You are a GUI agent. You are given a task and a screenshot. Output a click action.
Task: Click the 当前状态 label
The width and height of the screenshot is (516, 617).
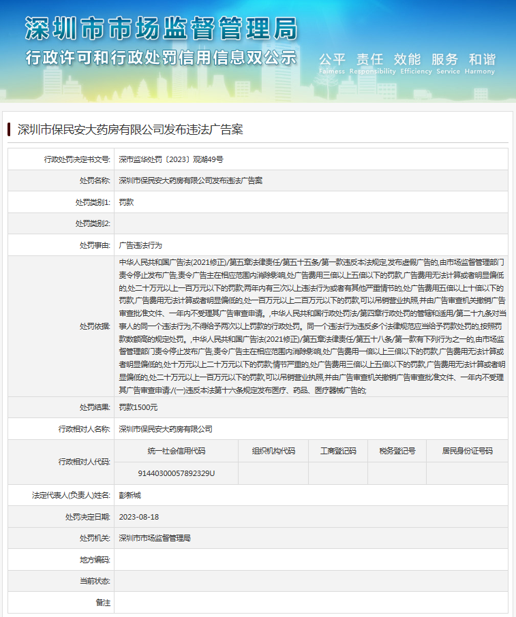click(95, 581)
